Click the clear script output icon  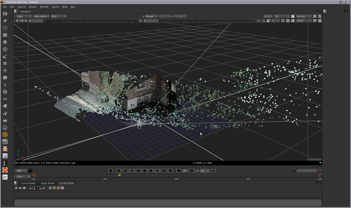click(62, 188)
